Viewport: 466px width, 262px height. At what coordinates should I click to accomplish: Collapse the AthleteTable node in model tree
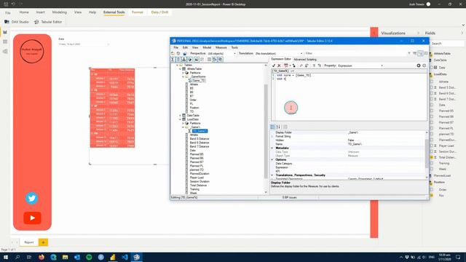point(180,69)
